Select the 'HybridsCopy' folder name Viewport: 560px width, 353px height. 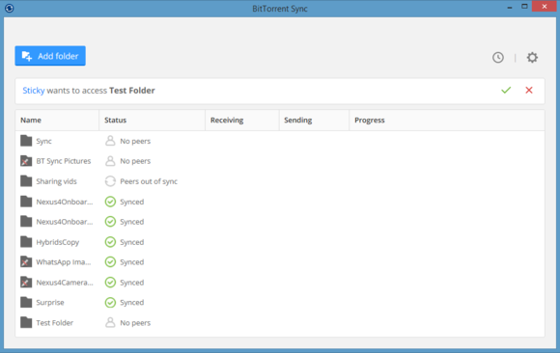[58, 242]
